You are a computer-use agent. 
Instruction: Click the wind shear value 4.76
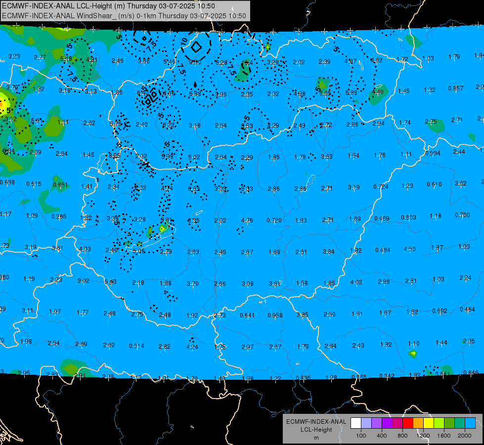(247, 221)
